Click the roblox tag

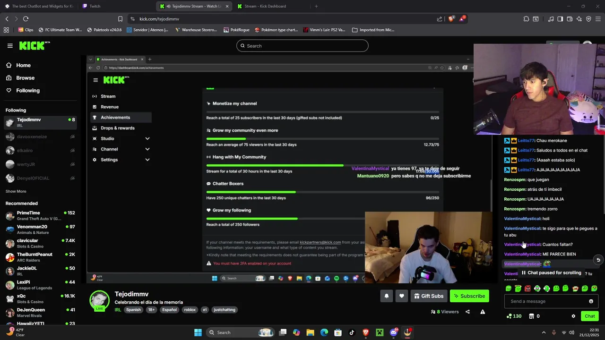190,310
